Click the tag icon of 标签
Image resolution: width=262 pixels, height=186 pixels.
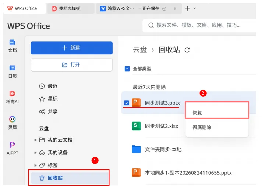pyautogui.click(x=42, y=165)
